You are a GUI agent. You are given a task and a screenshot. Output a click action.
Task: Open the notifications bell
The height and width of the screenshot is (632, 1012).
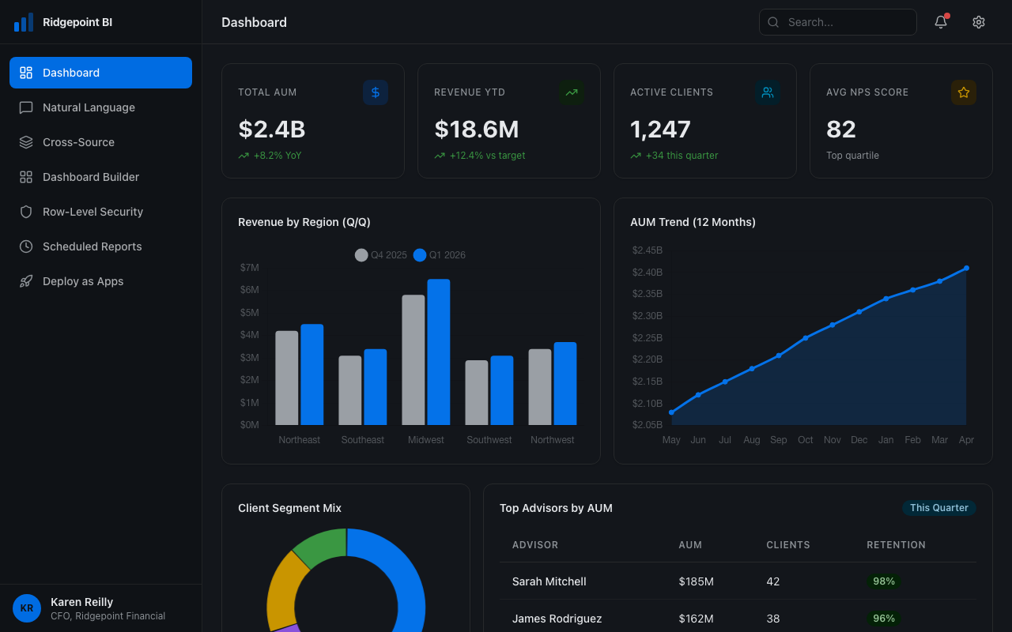click(940, 22)
